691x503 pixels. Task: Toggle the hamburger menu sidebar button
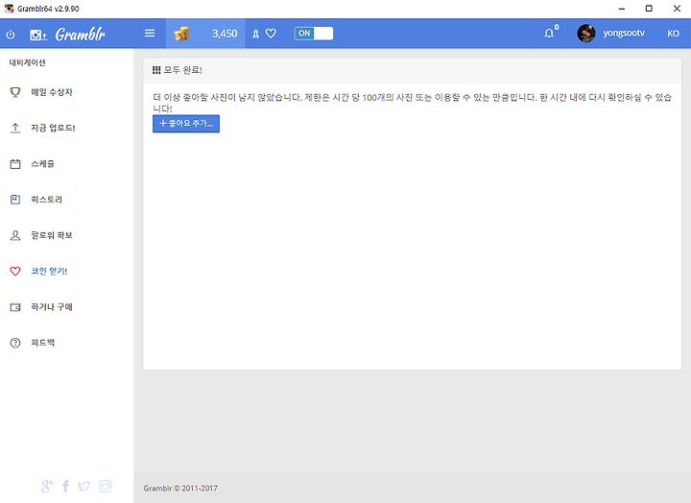(150, 34)
